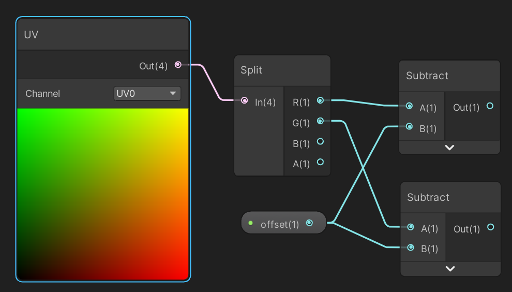
Task: Click Out(1) label on lower Subtract node
Action: [x=467, y=229]
